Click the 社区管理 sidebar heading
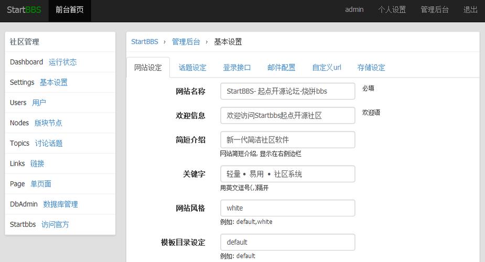Viewport: 485px width, 262px height. [x=25, y=42]
